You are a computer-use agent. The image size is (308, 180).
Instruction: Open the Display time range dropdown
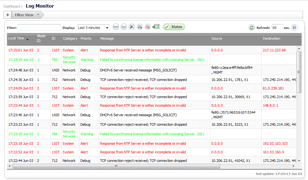click(x=93, y=28)
